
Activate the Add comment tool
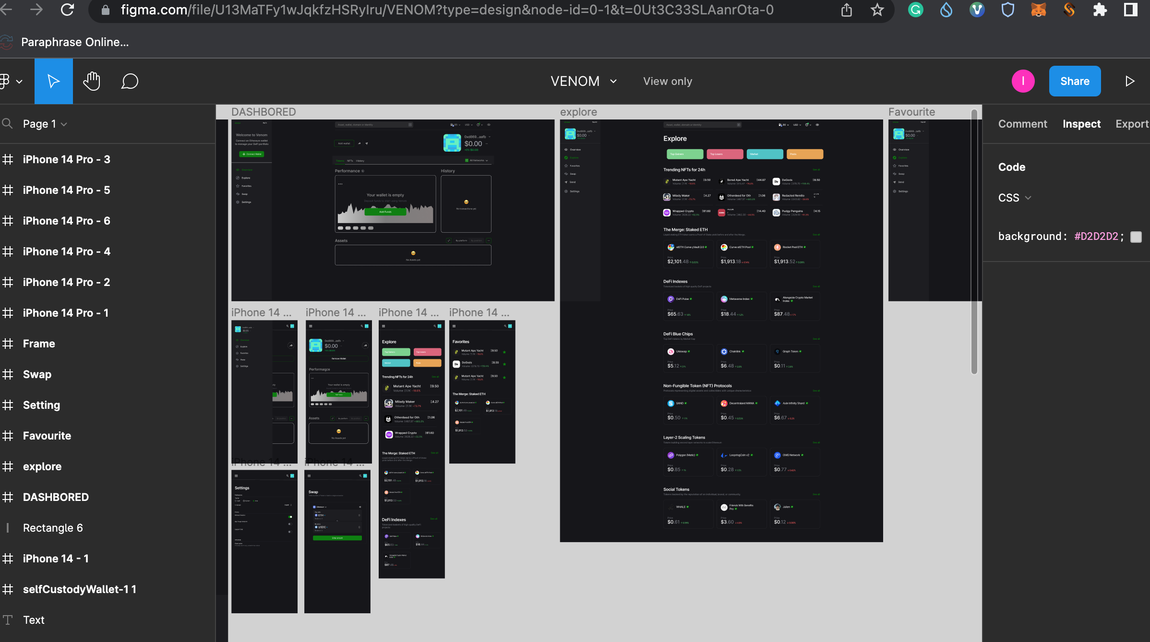click(x=129, y=81)
